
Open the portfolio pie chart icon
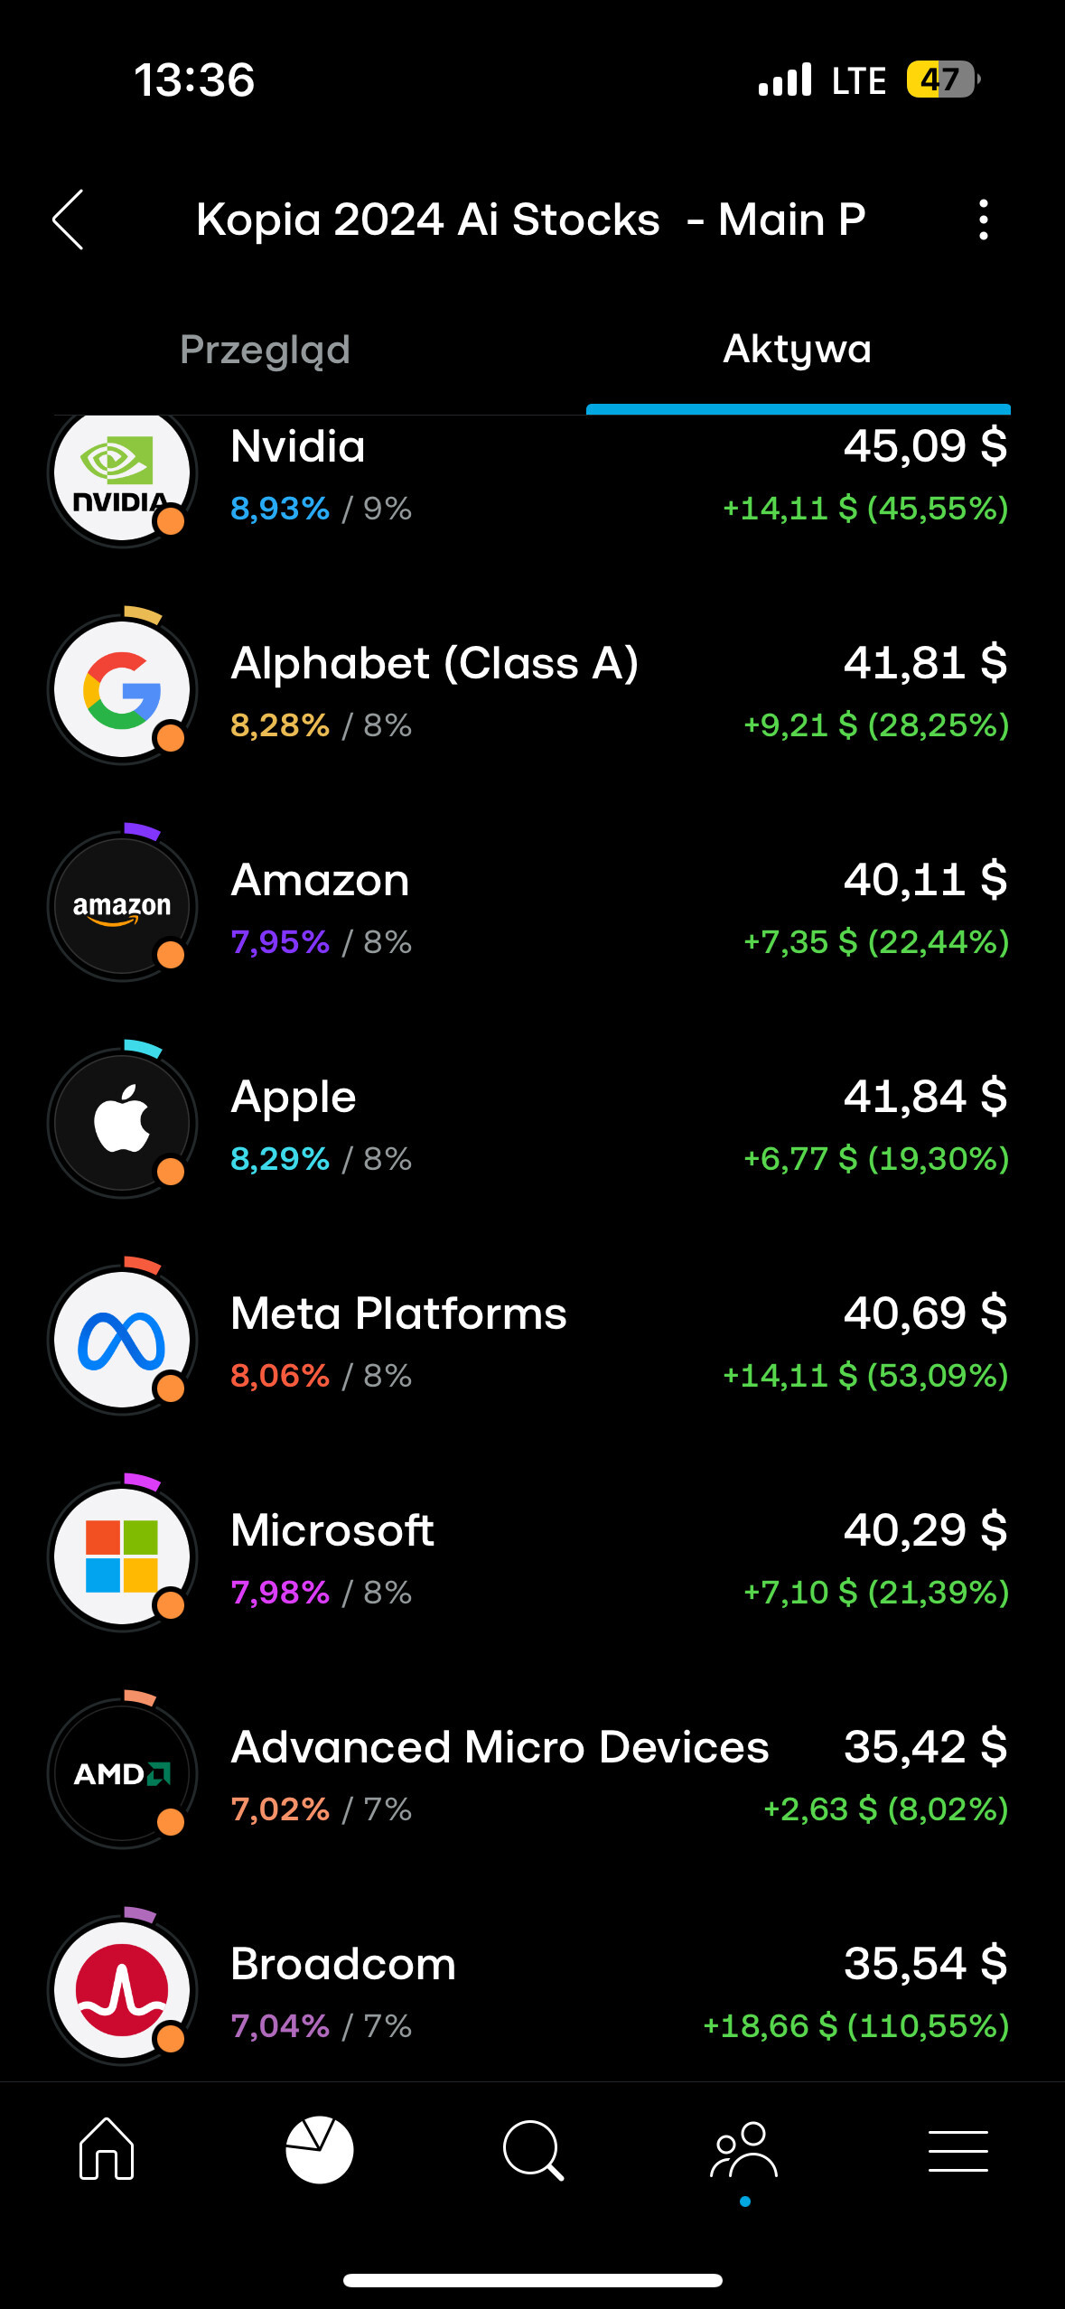point(319,2149)
